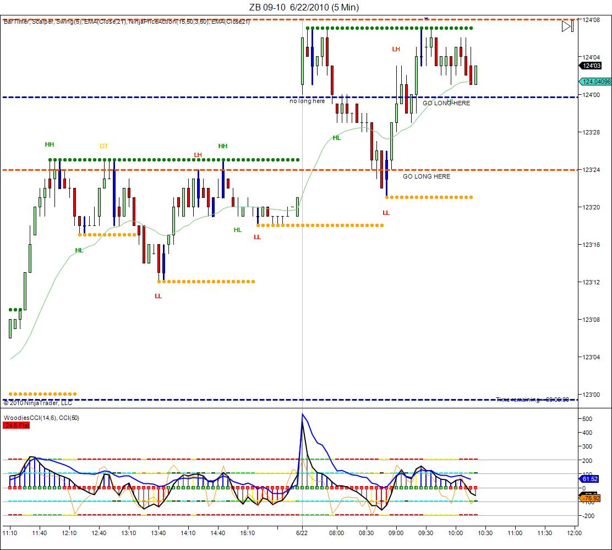Viewport: 612px width, 550px height.
Task: Click the 123'24 price axis label
Action: tap(591, 170)
